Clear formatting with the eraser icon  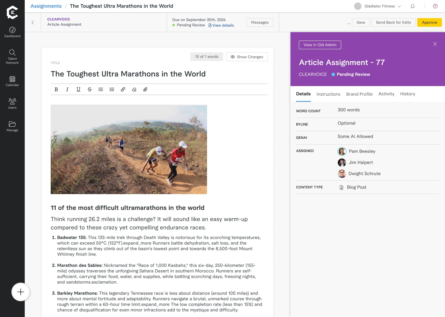(x=134, y=89)
